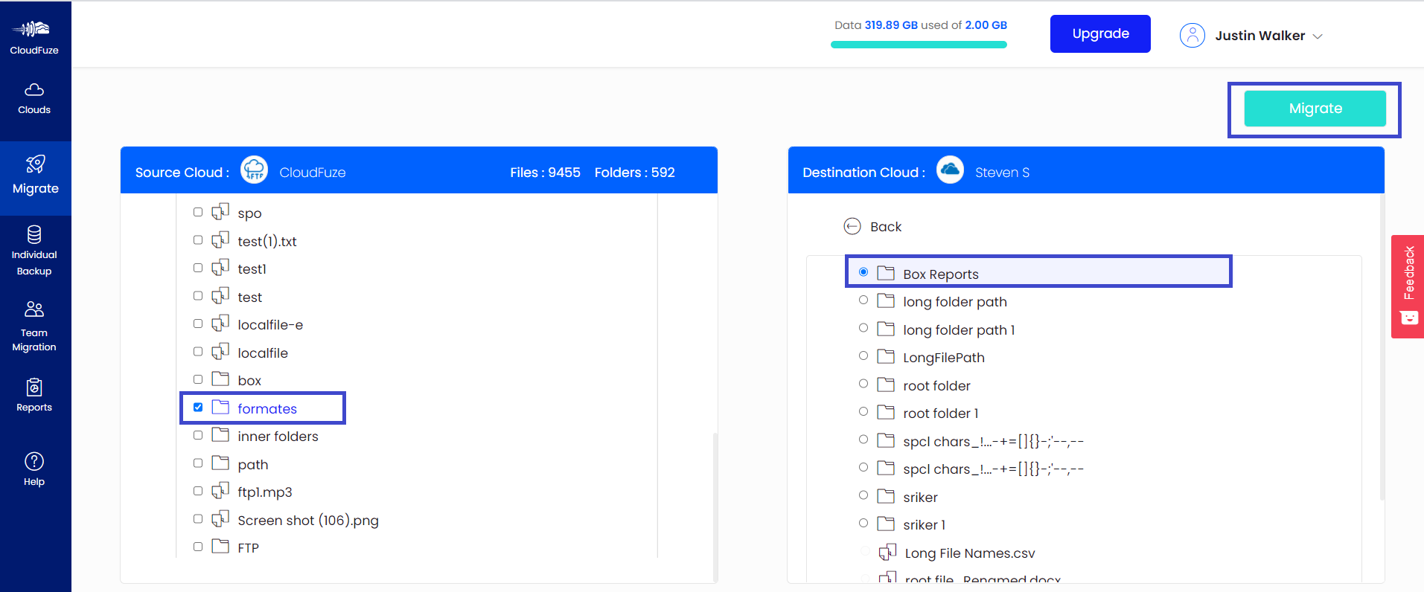This screenshot has width=1424, height=592.
Task: Click the 'inner folders' name
Action: (x=278, y=437)
